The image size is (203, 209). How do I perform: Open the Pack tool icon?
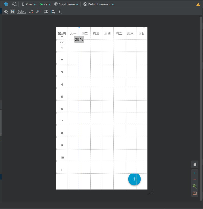click(46, 12)
